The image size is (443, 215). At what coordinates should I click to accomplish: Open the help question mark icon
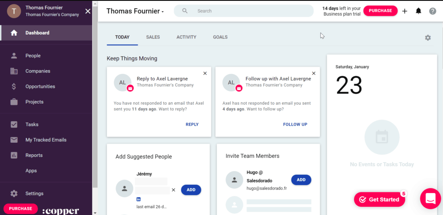click(x=433, y=11)
